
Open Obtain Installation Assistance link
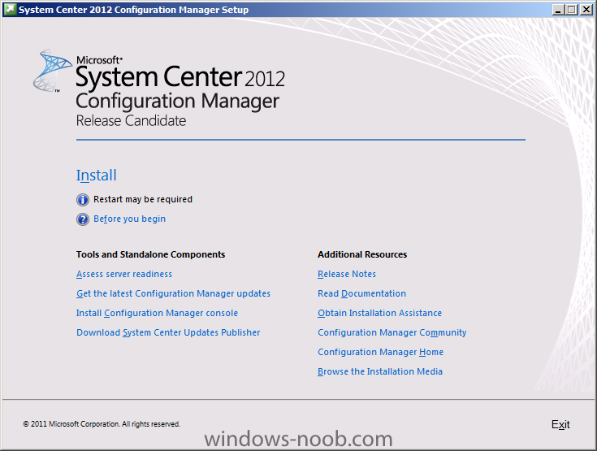point(379,313)
